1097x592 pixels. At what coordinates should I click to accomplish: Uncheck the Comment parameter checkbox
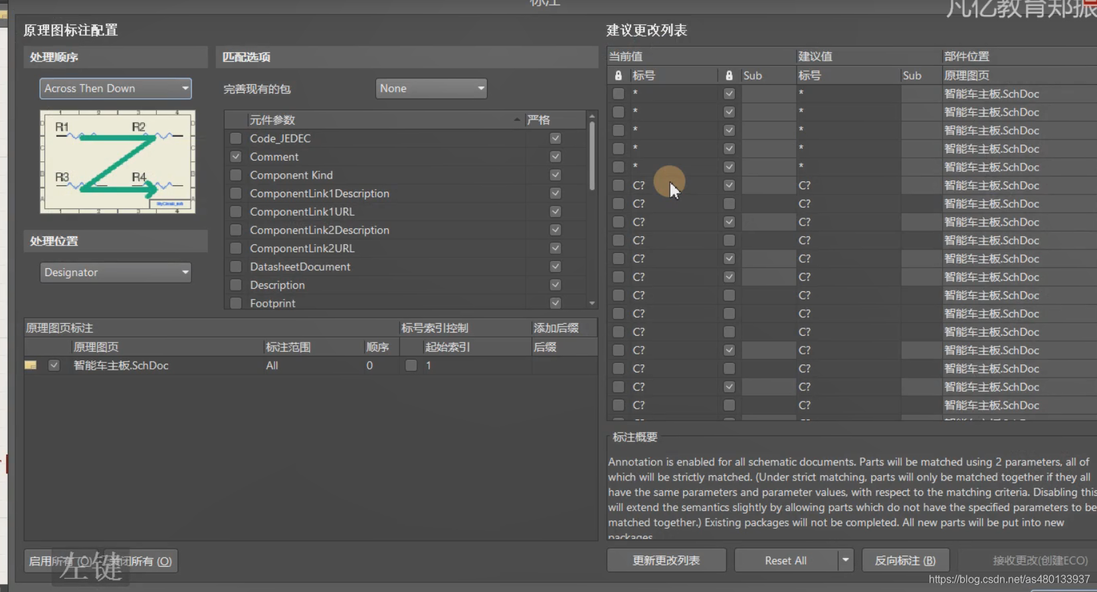tap(235, 157)
